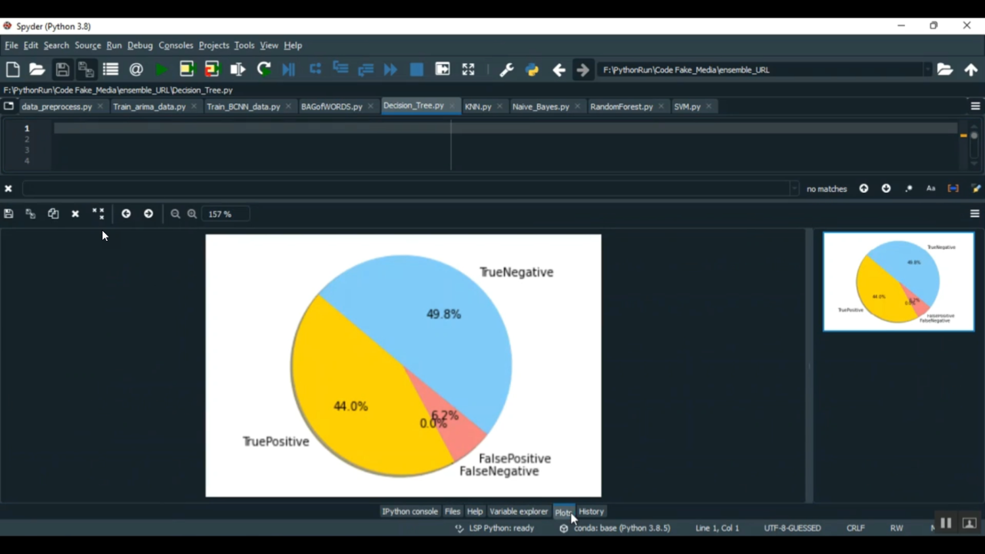
Task: Open a file using the folder icon
Action: click(37, 70)
